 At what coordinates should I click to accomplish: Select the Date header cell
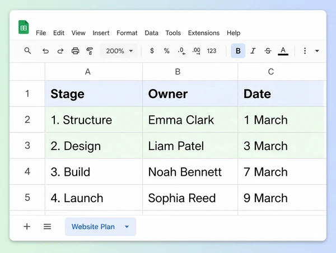pos(282,93)
